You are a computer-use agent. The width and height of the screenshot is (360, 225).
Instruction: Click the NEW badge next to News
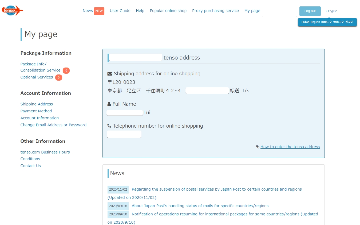point(99,11)
